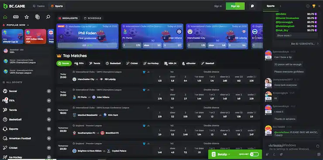The height and width of the screenshot is (160, 323).
Task: Add FIFA with its plus icon
Action: pyautogui.click(x=49, y=101)
